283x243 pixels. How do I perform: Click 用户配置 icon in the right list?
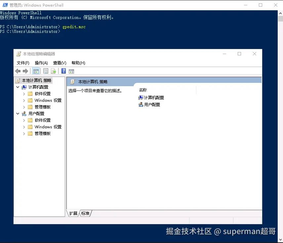tap(141, 104)
